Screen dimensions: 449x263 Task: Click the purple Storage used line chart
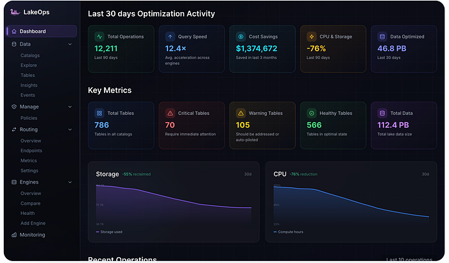point(174,198)
